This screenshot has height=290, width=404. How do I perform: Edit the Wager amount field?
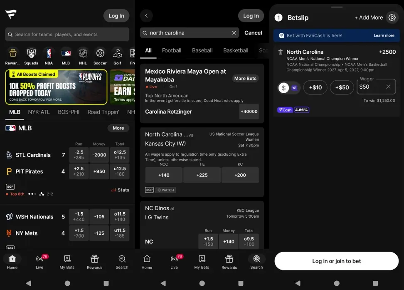tap(376, 87)
